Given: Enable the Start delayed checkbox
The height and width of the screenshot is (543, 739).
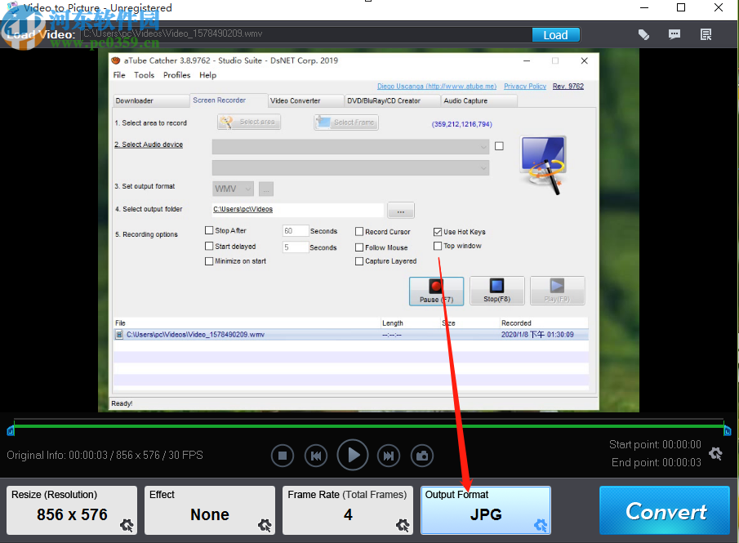Looking at the screenshot, I should pyautogui.click(x=209, y=246).
